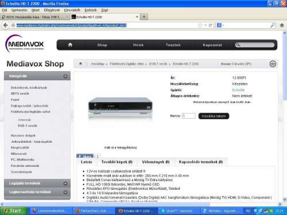Select the Leírás tab
This screenshot has height=215, width=287.
pyautogui.click(x=86, y=162)
